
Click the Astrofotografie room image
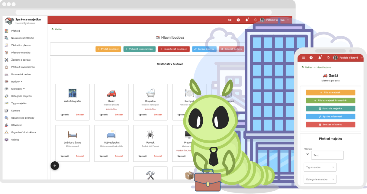coord(72,93)
